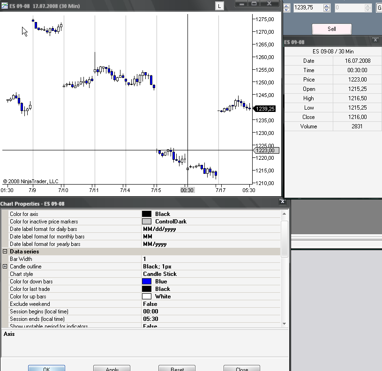Click the 1223,00 crosshair price marker
The image size is (382, 371).
click(x=266, y=150)
